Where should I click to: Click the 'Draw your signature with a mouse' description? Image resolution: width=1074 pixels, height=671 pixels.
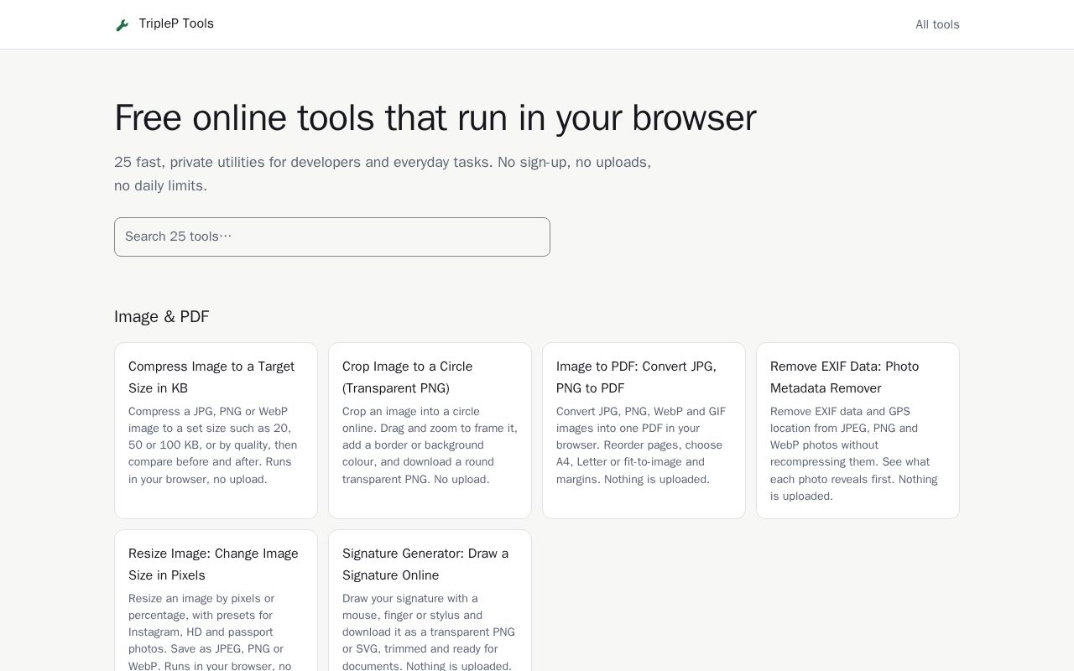coord(429,631)
